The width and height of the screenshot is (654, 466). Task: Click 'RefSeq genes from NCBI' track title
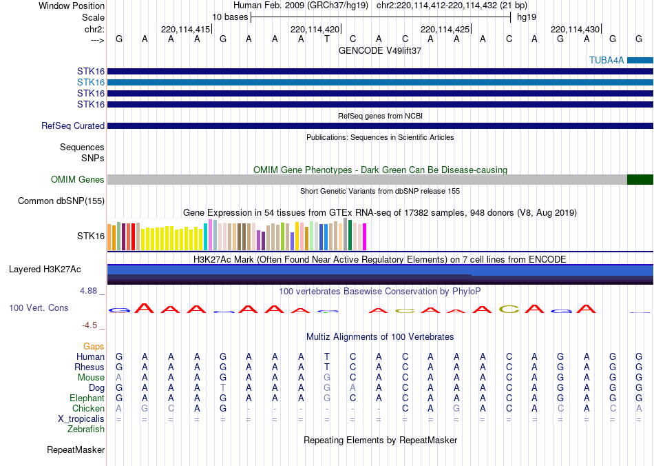click(x=380, y=116)
